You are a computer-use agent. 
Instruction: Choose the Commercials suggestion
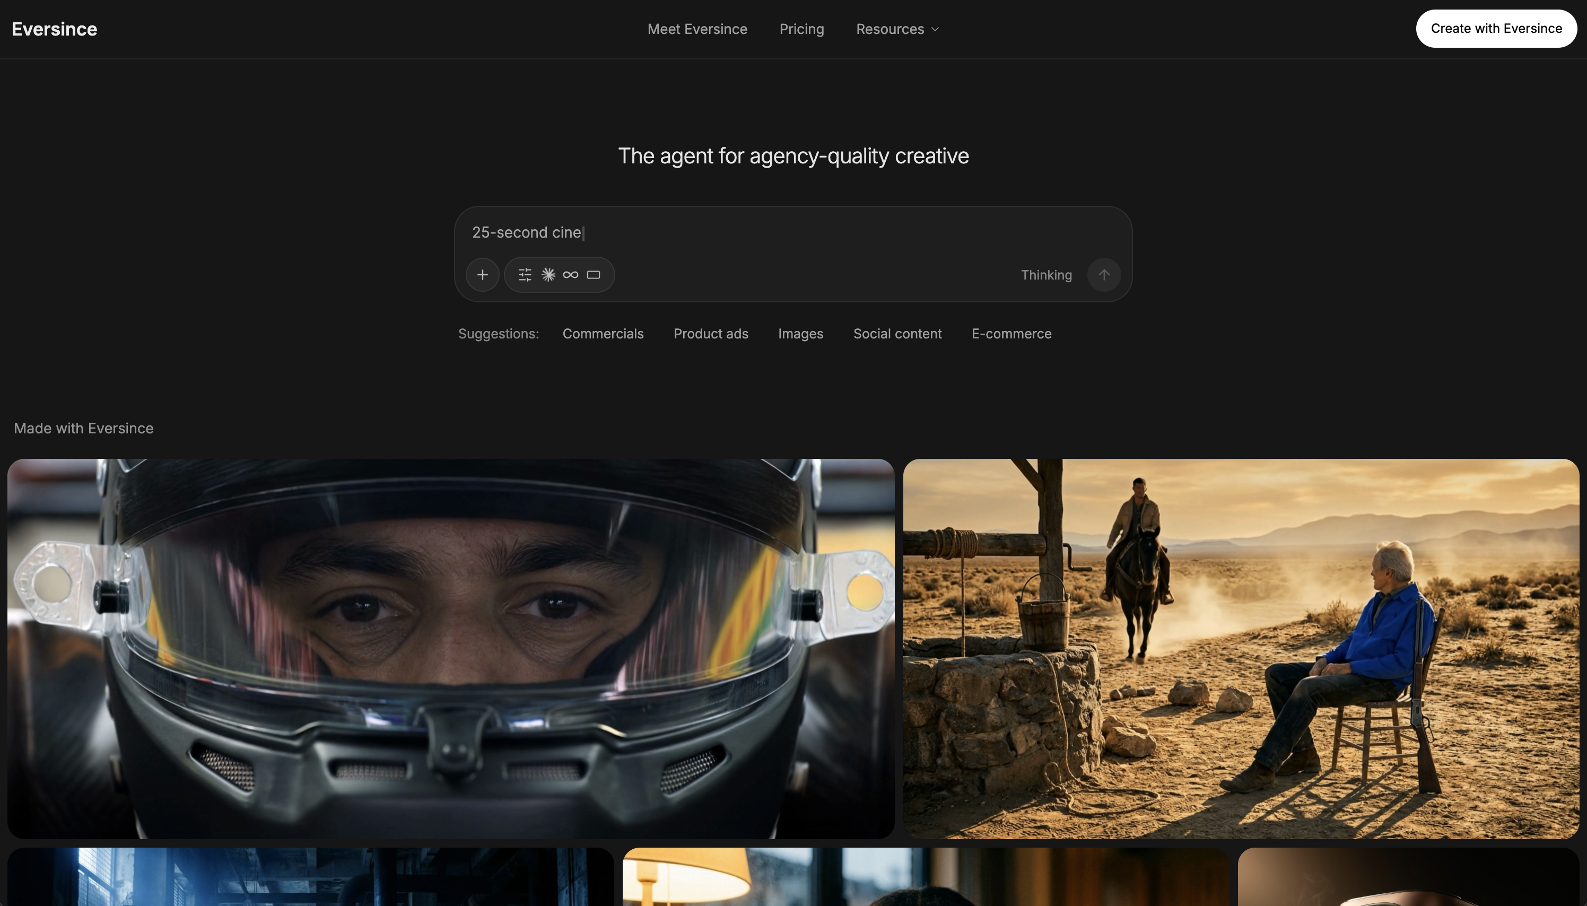(x=603, y=334)
